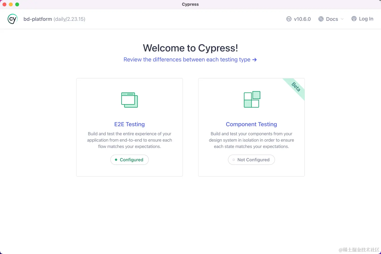Click the Component Testing blocks icon

(x=252, y=99)
